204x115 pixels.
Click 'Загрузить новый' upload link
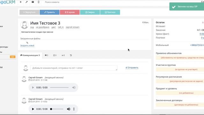(x=27, y=45)
